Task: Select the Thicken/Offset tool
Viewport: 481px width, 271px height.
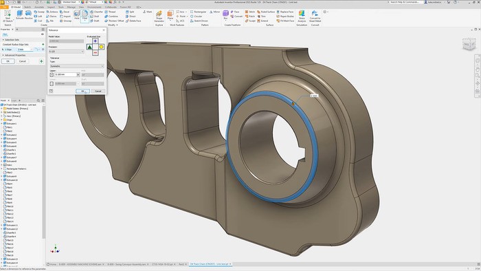Action: (x=114, y=21)
